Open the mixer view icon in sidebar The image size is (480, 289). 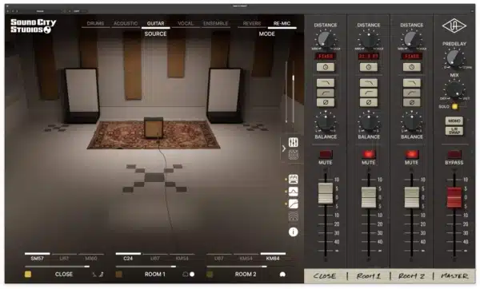coord(294,142)
